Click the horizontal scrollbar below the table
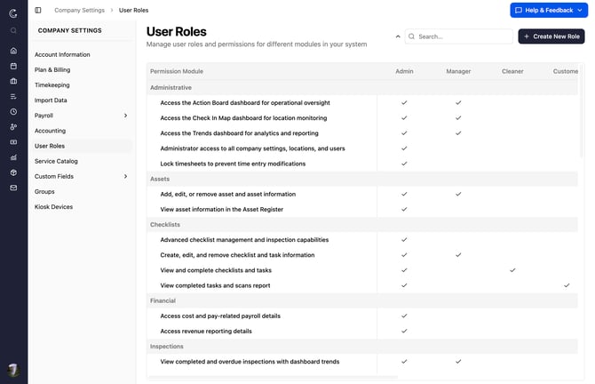The width and height of the screenshot is (595, 384). (x=274, y=377)
